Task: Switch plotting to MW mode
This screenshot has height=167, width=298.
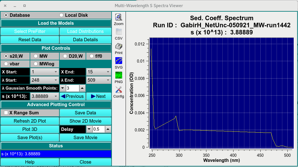Action: coord(36,56)
